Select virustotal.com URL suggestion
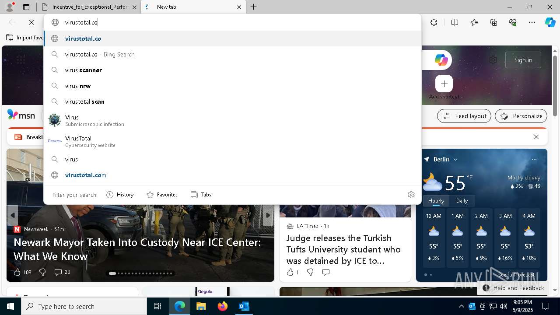 coord(232,175)
